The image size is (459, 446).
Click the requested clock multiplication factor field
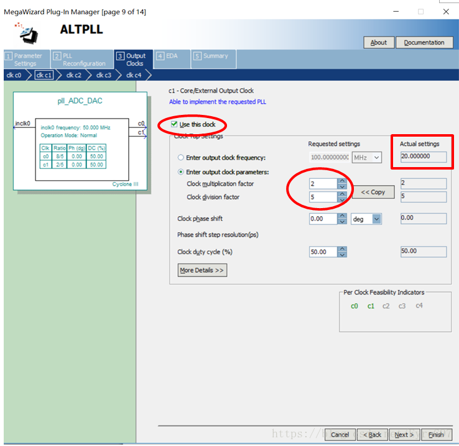[323, 184]
